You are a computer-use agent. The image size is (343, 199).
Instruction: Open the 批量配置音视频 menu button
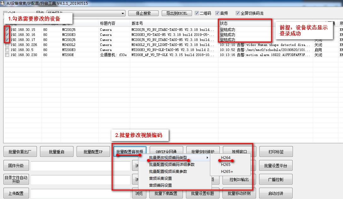[x=130, y=152]
